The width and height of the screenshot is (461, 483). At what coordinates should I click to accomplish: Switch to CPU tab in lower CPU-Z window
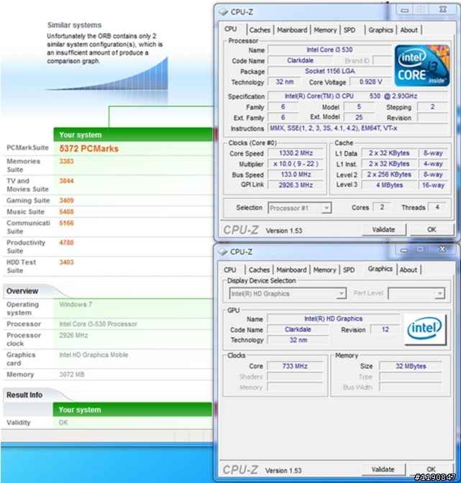point(230,270)
